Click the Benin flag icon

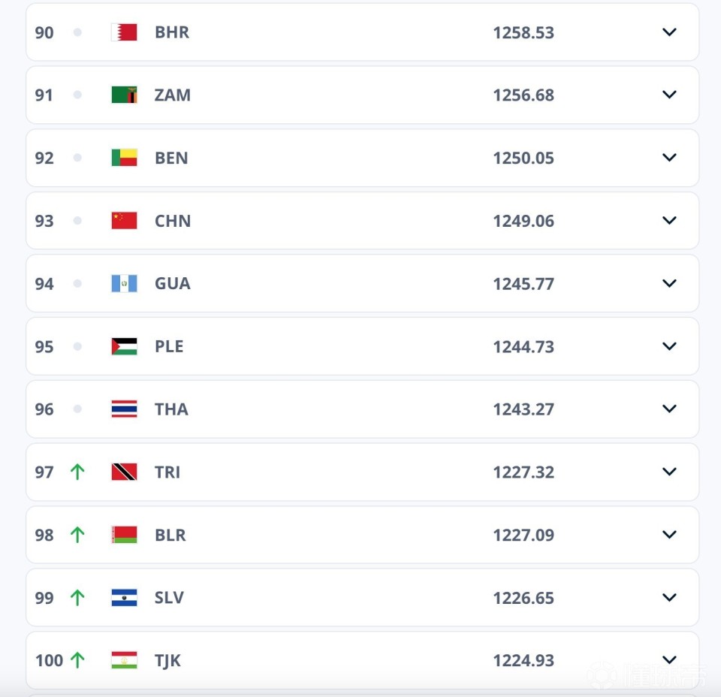(124, 158)
